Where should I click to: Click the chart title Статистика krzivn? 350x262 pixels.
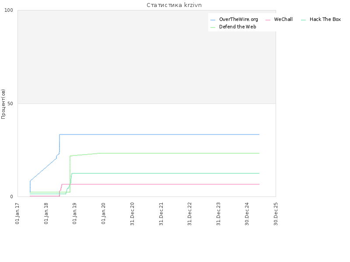tap(174, 5)
